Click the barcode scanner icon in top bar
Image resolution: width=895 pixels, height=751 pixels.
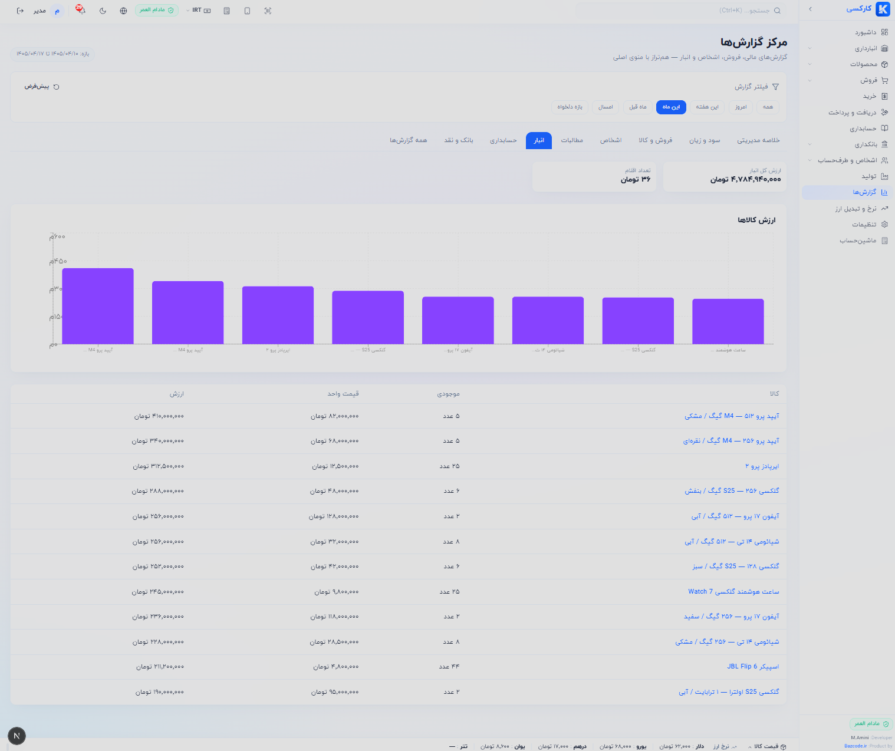(x=268, y=11)
